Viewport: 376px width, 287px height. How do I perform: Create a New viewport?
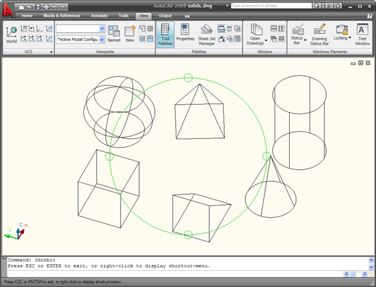coord(130,35)
